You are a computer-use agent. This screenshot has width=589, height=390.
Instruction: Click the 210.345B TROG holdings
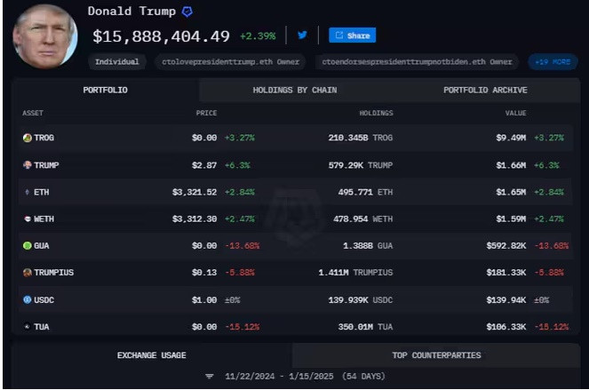361,138
